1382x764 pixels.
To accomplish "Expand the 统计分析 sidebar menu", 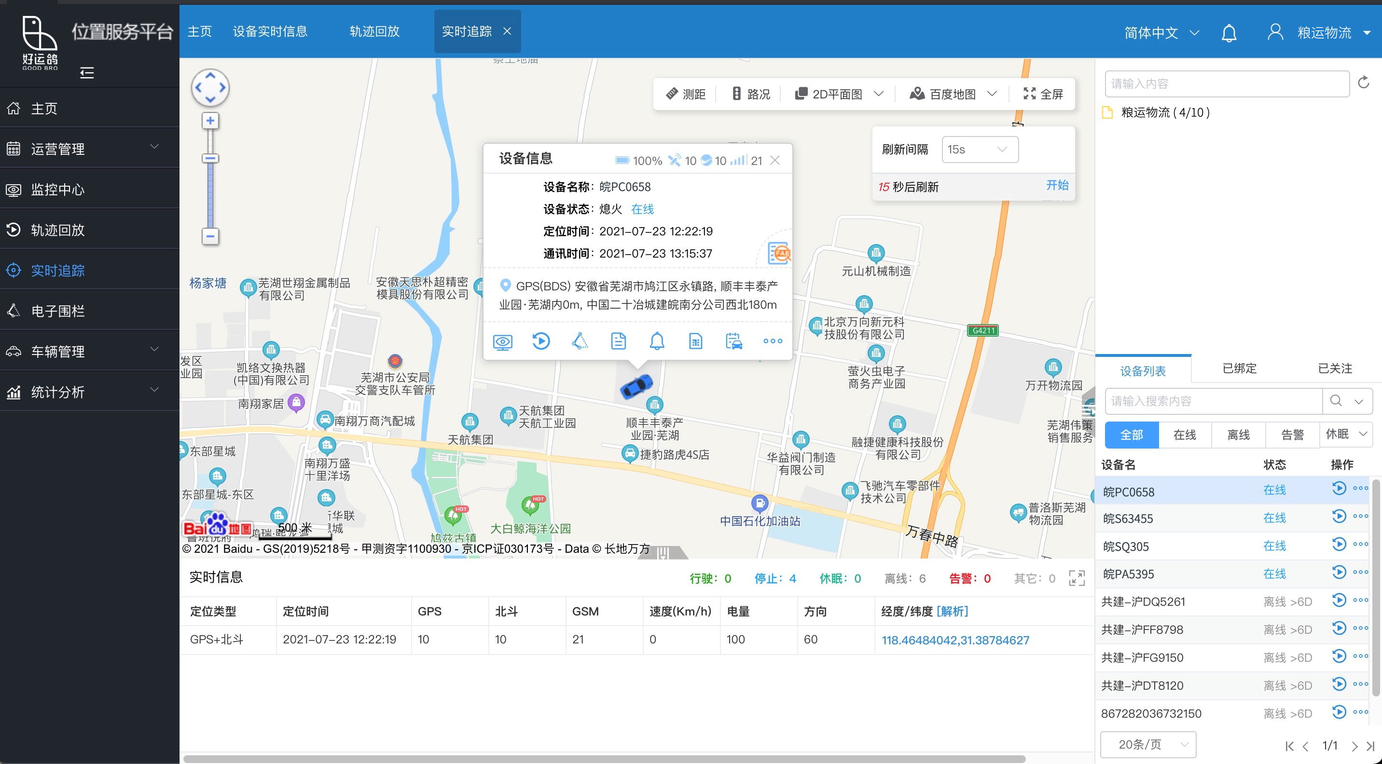I will 90,392.
